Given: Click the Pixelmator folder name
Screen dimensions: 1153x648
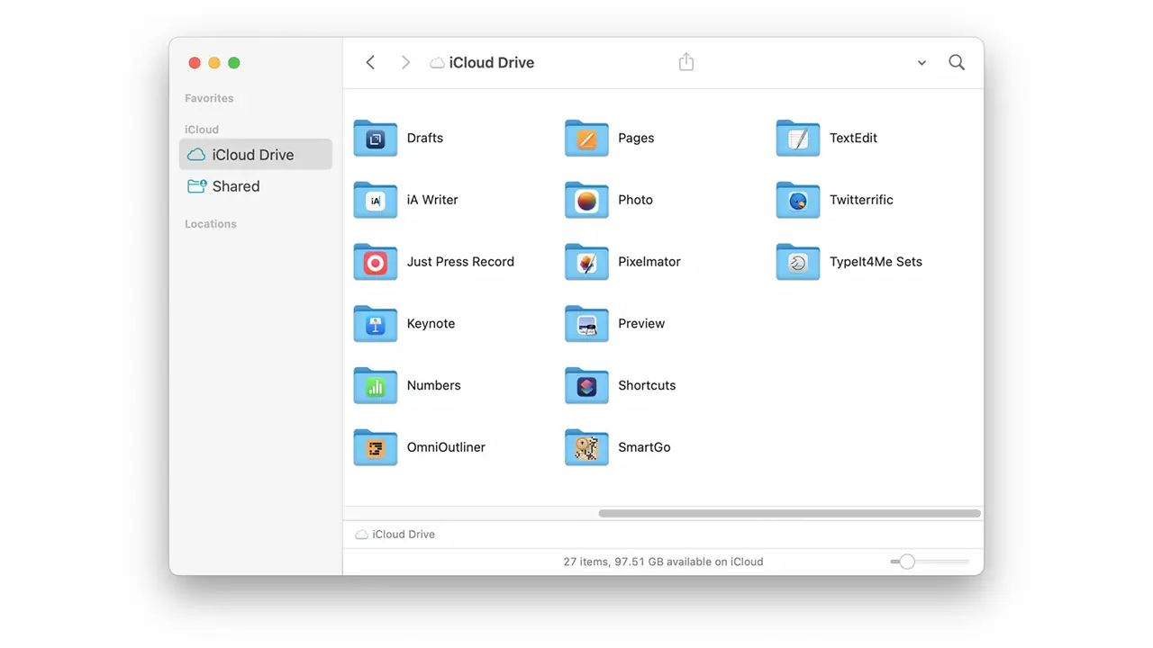Looking at the screenshot, I should pyautogui.click(x=649, y=262).
